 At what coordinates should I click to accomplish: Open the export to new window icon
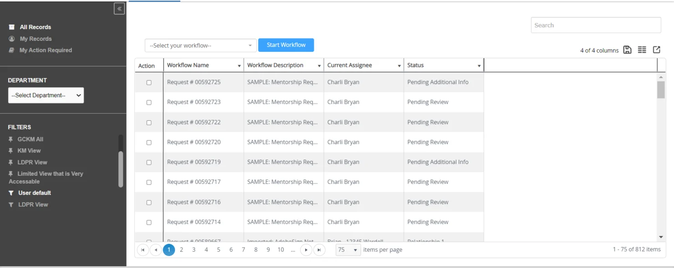656,50
